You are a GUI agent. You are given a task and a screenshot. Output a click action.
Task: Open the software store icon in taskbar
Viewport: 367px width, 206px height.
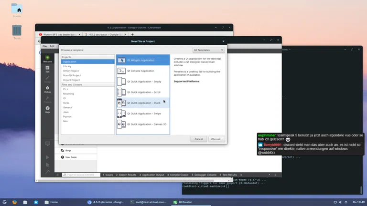click(x=36, y=202)
